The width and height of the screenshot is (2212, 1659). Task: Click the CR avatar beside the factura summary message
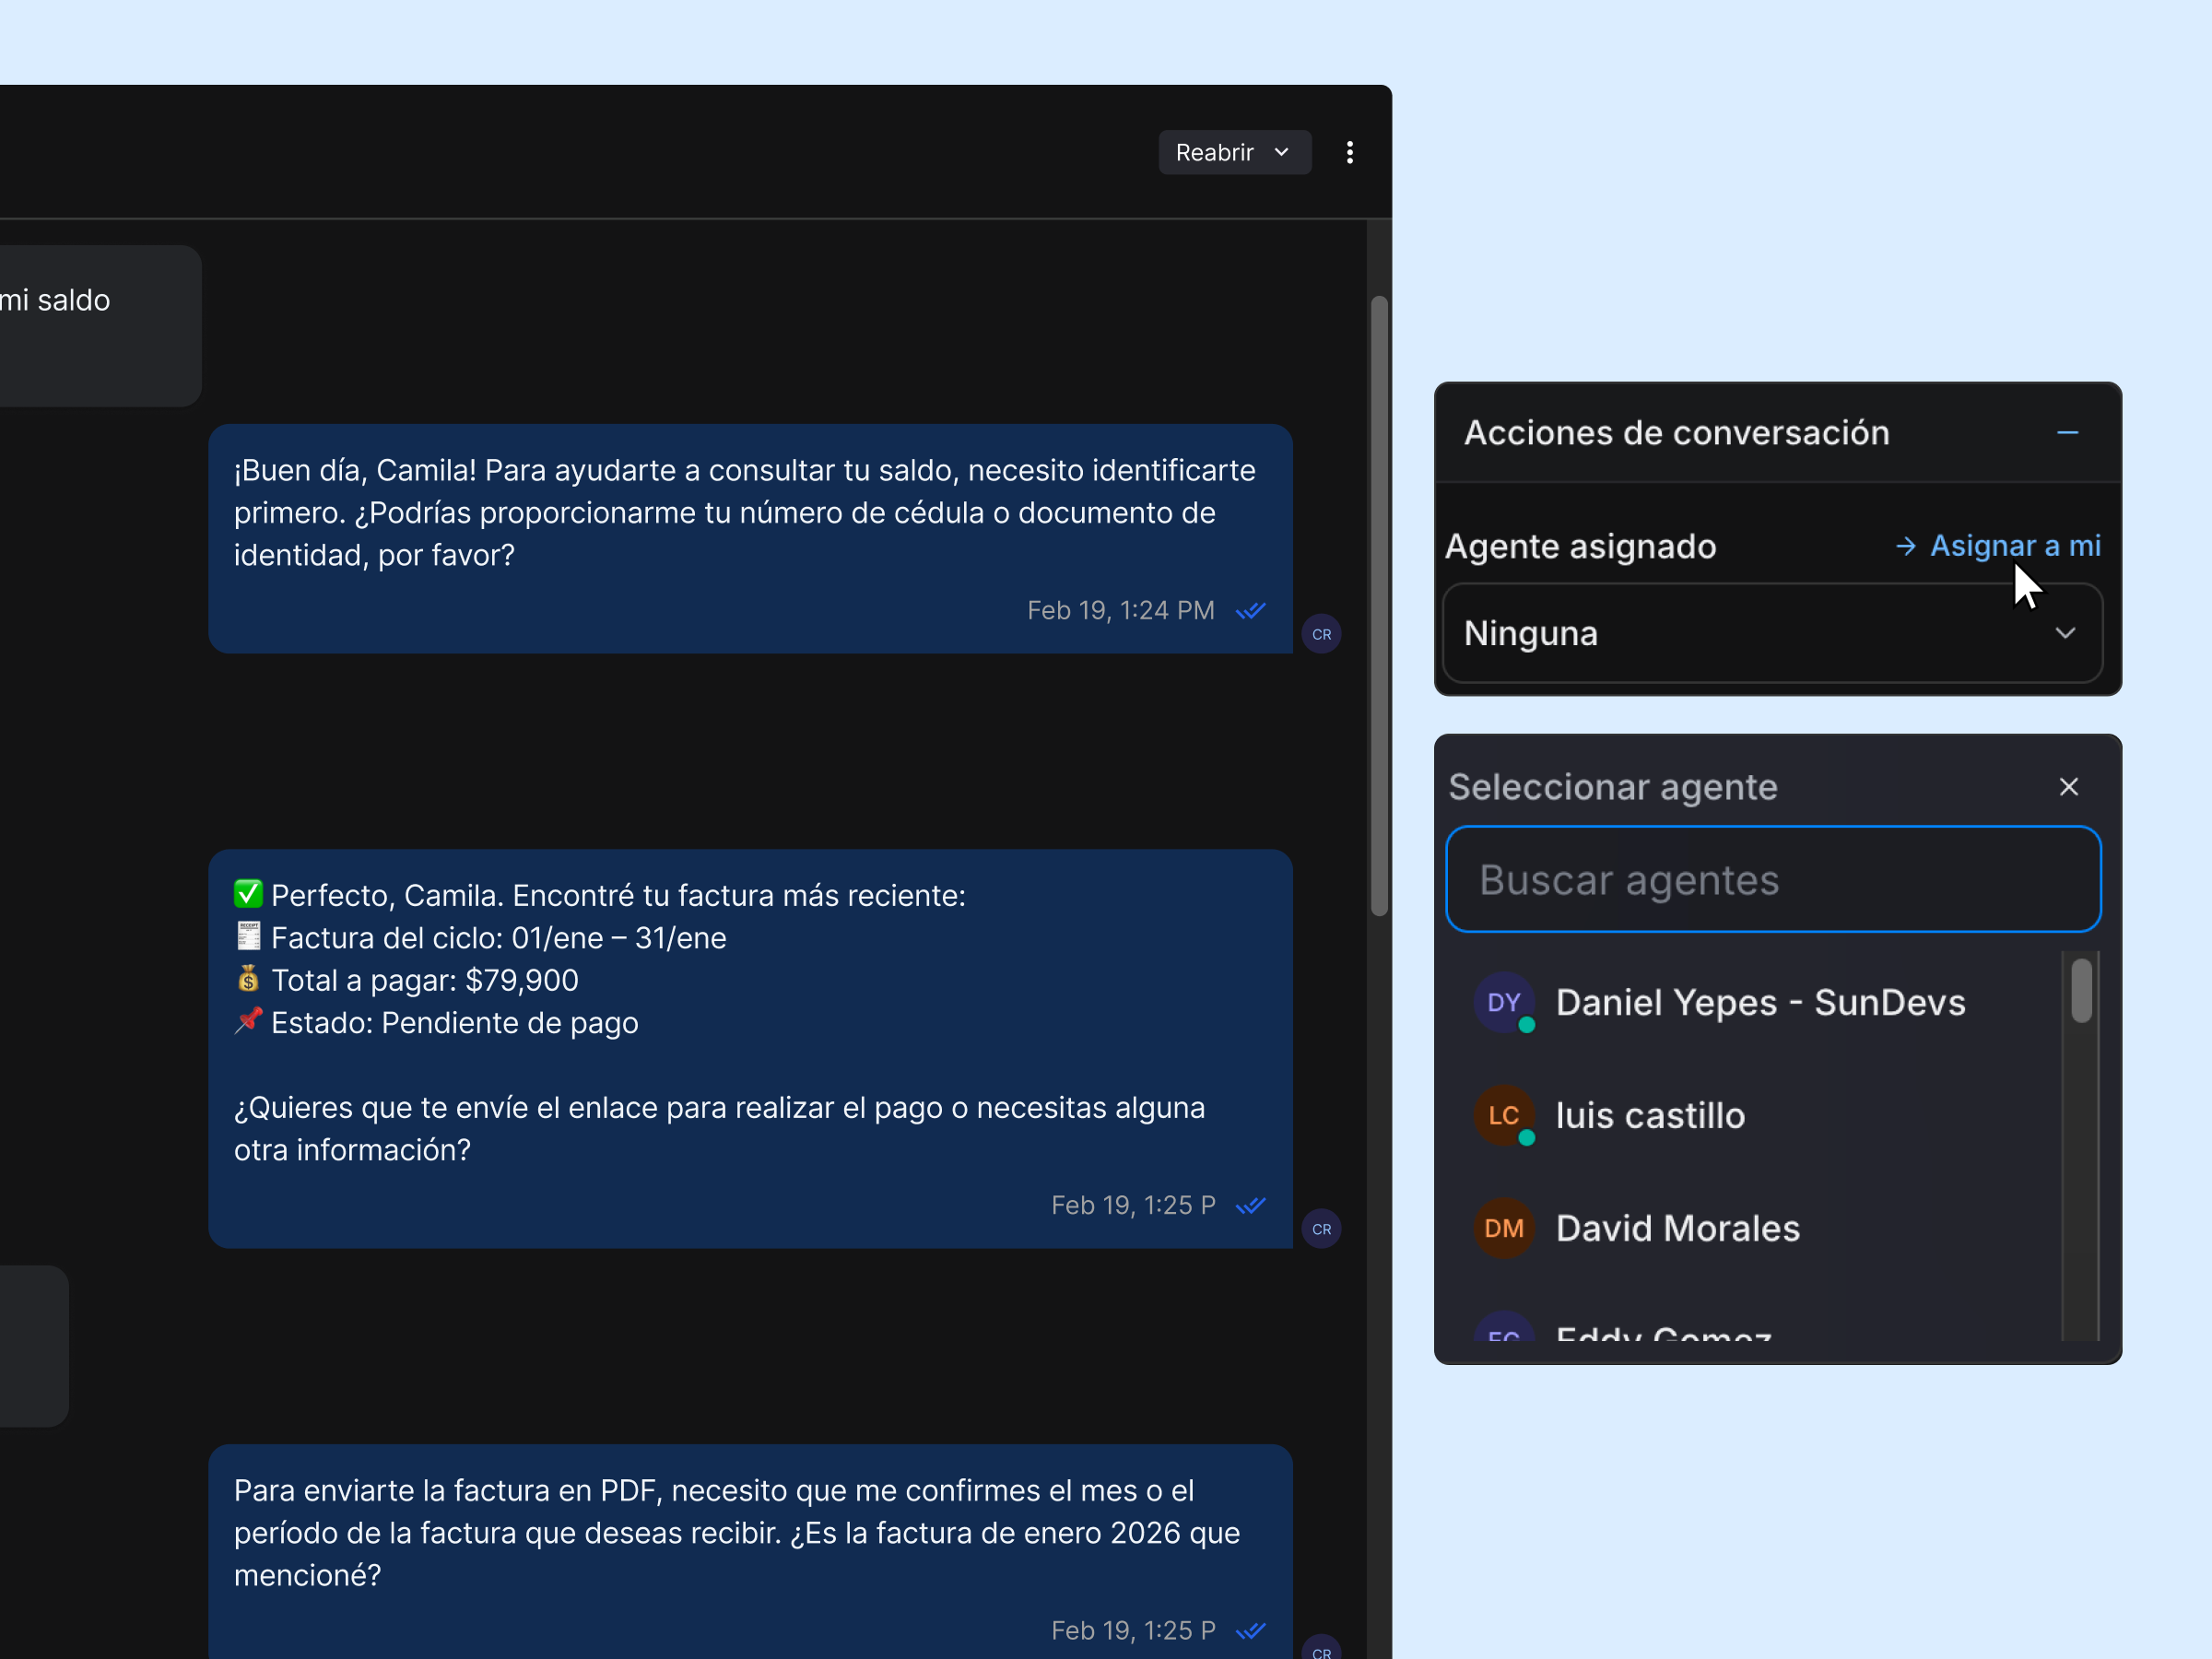(x=1321, y=1230)
